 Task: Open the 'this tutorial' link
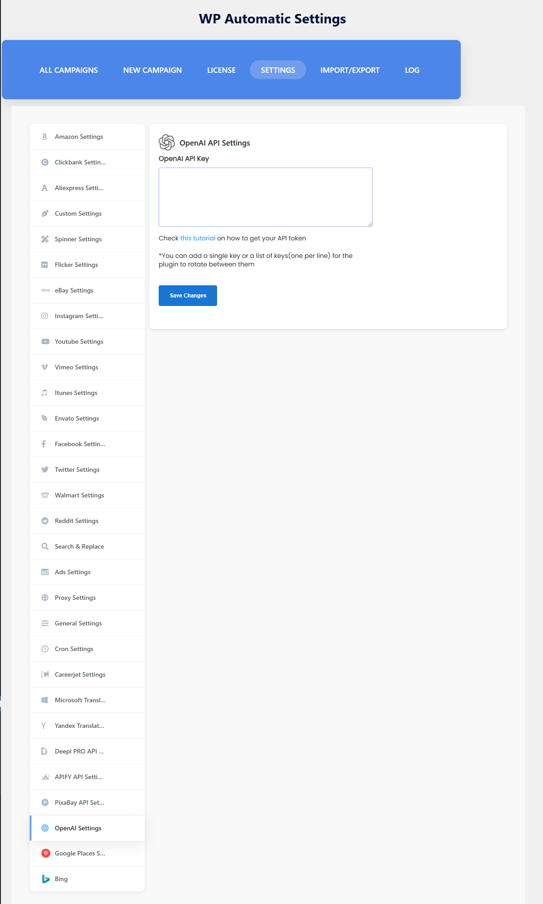pyautogui.click(x=198, y=238)
